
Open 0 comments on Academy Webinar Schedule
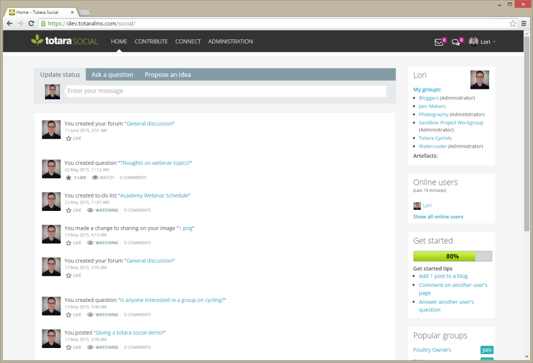[137, 210]
